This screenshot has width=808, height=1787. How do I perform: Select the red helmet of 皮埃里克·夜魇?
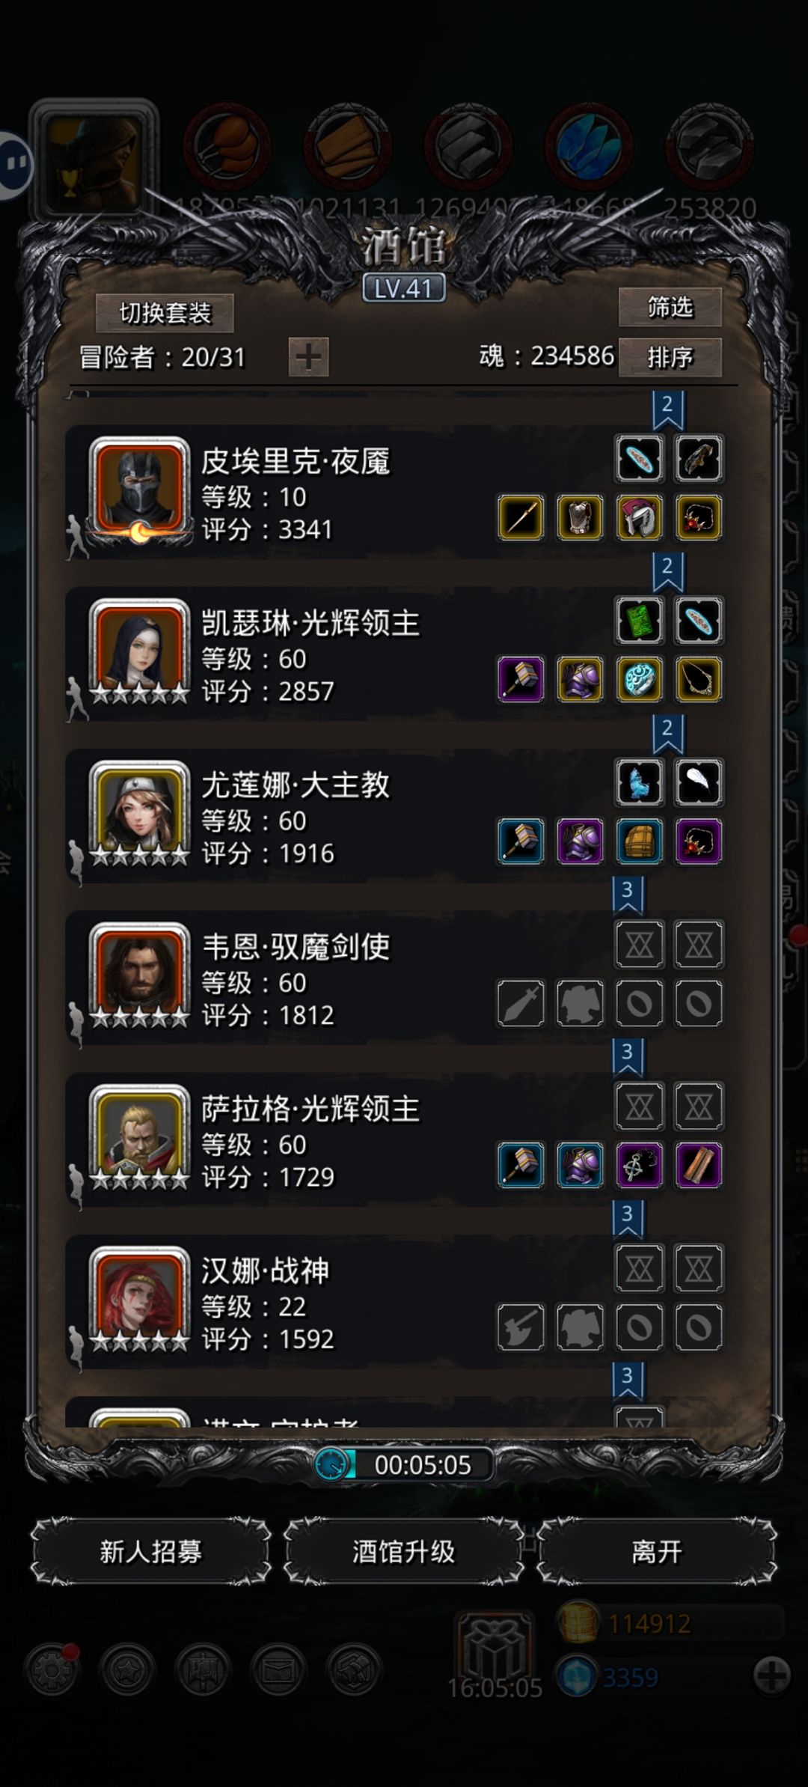tap(639, 517)
